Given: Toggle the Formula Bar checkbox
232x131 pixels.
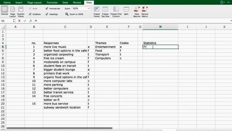Looking at the screenshot, I should click(x=47, y=8).
